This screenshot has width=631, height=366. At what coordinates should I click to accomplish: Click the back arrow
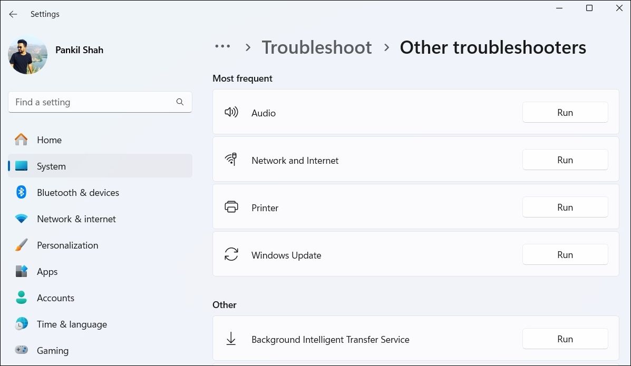[x=13, y=14]
